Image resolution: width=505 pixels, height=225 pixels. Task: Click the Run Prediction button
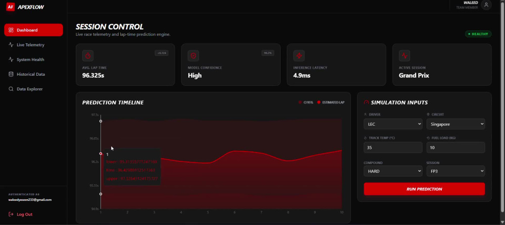coord(424,189)
